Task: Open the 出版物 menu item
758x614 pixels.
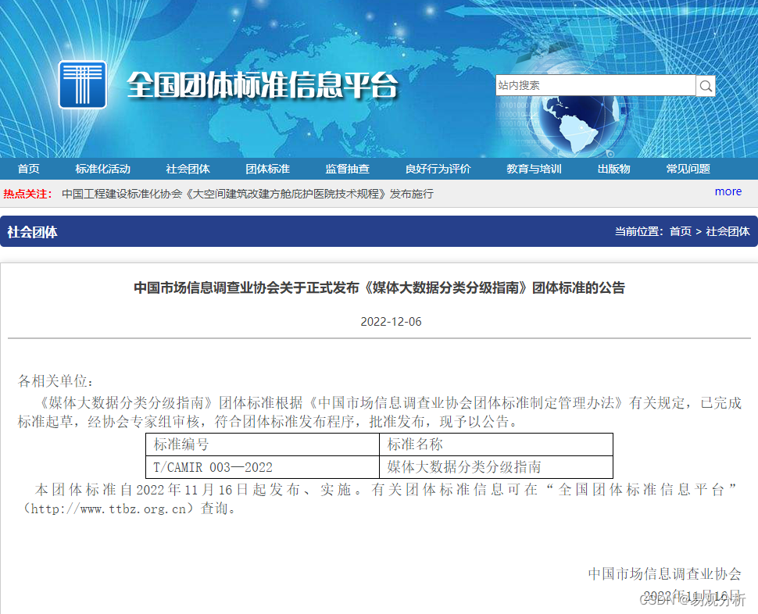Action: [x=614, y=169]
